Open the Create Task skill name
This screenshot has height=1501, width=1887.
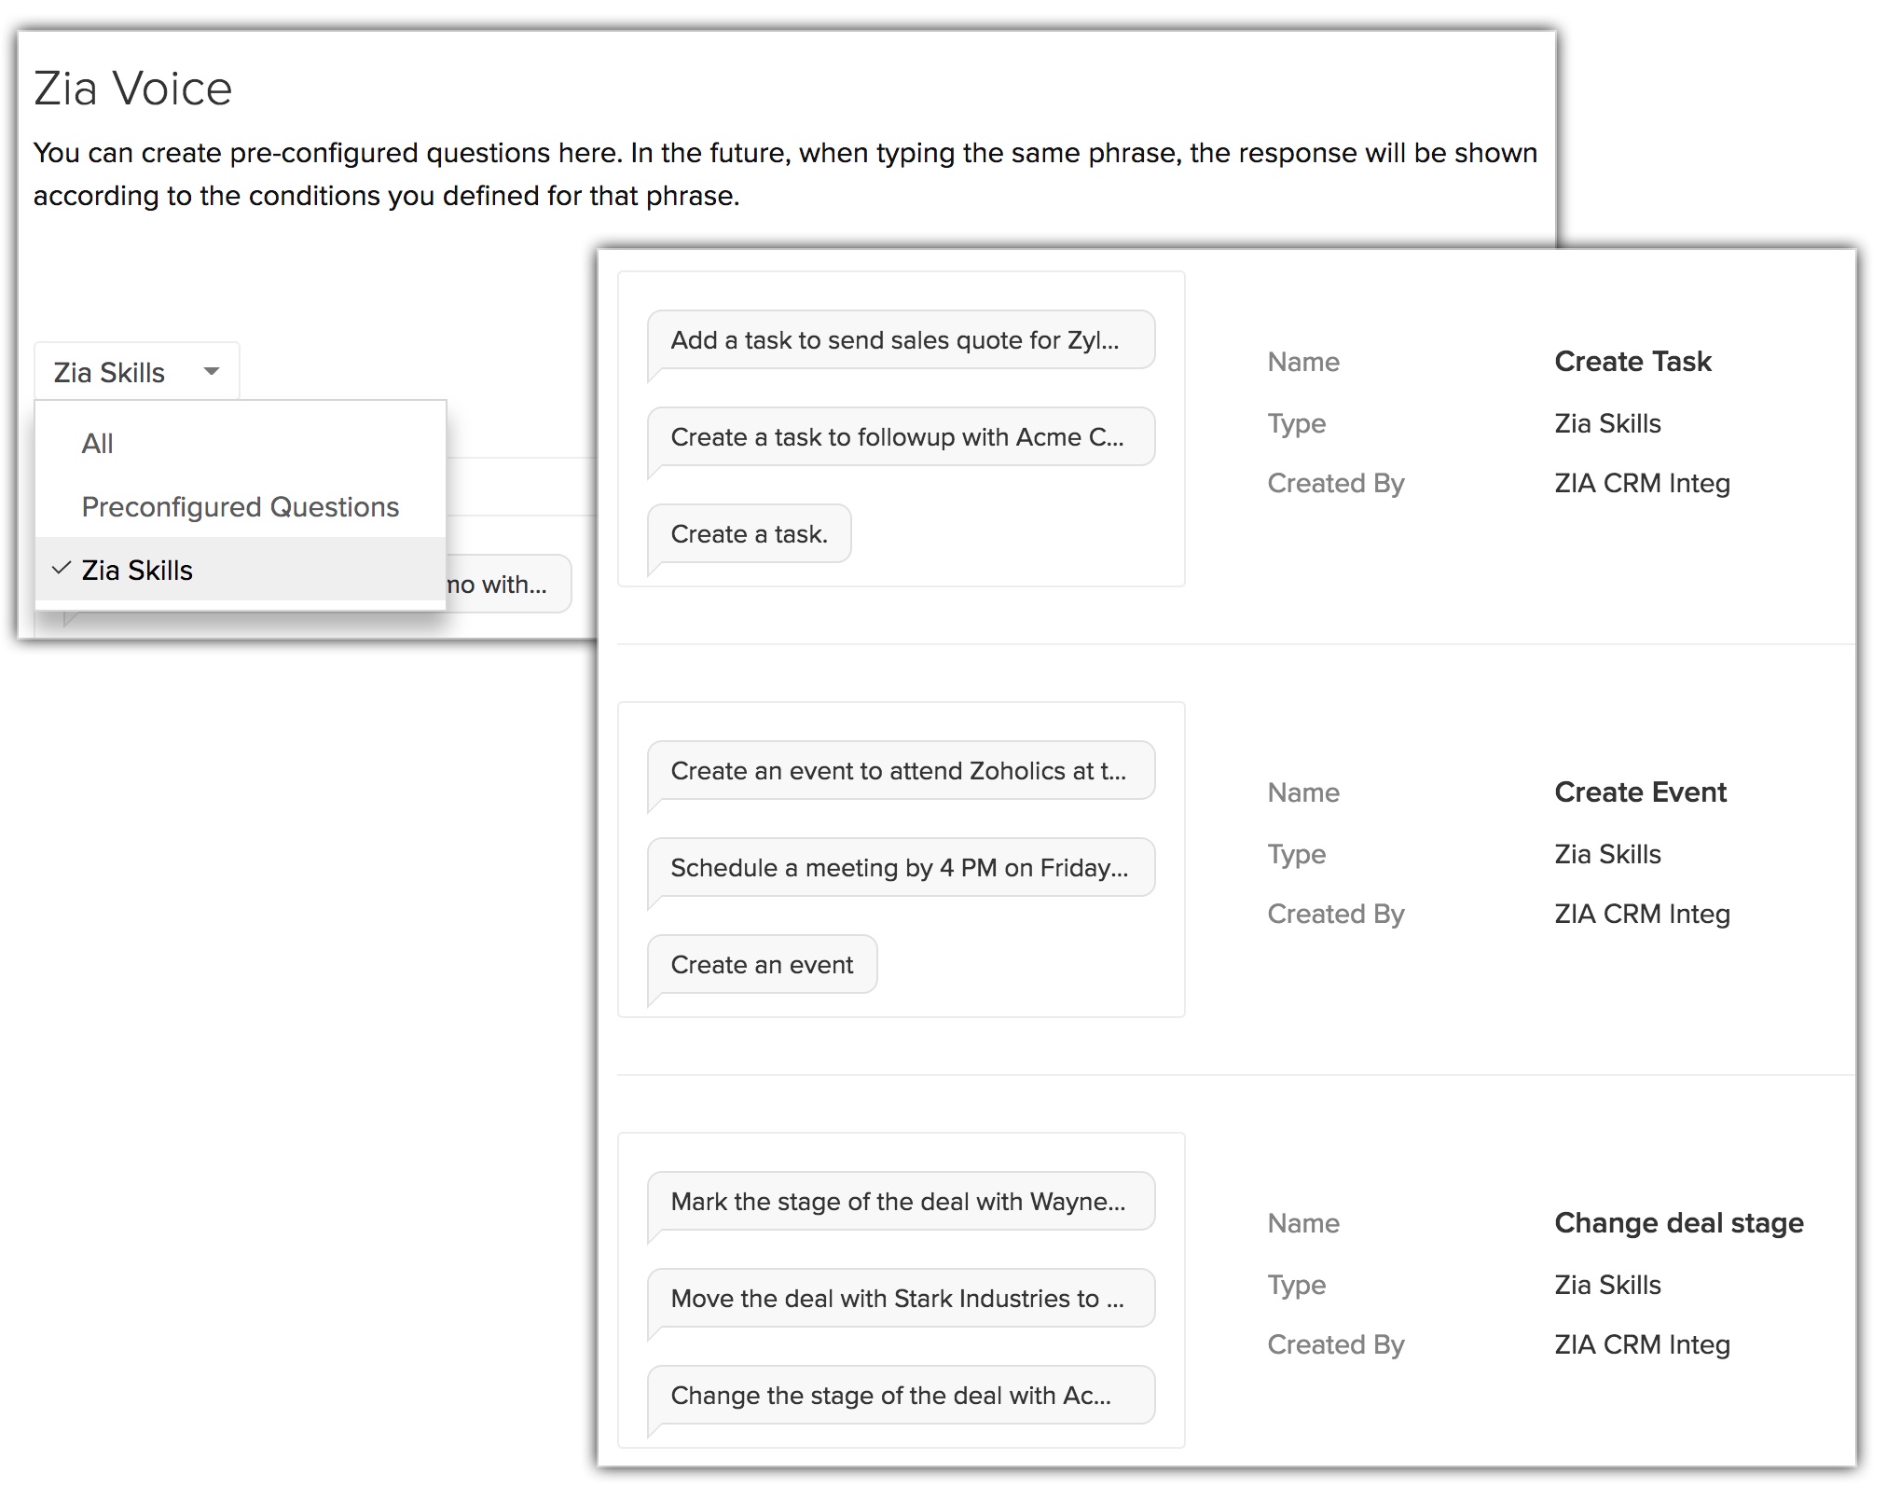(1632, 362)
